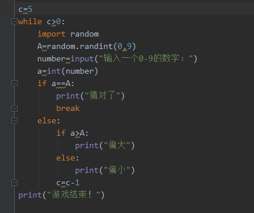Click the print("猜对了") statement
This screenshot has width=254, height=213.
(90, 96)
